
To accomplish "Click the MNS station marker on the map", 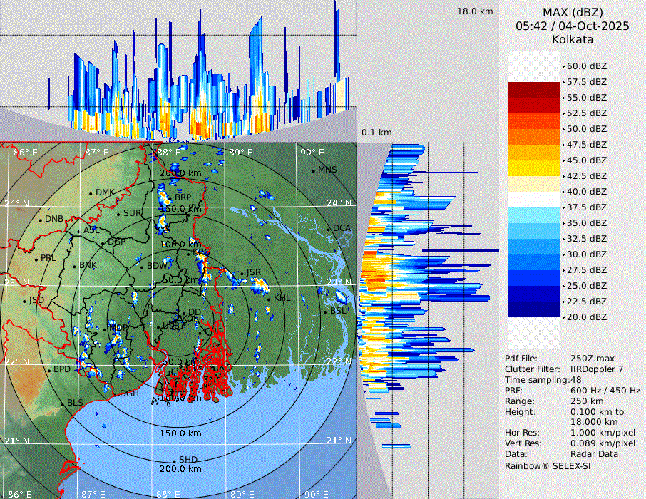I will click(314, 170).
